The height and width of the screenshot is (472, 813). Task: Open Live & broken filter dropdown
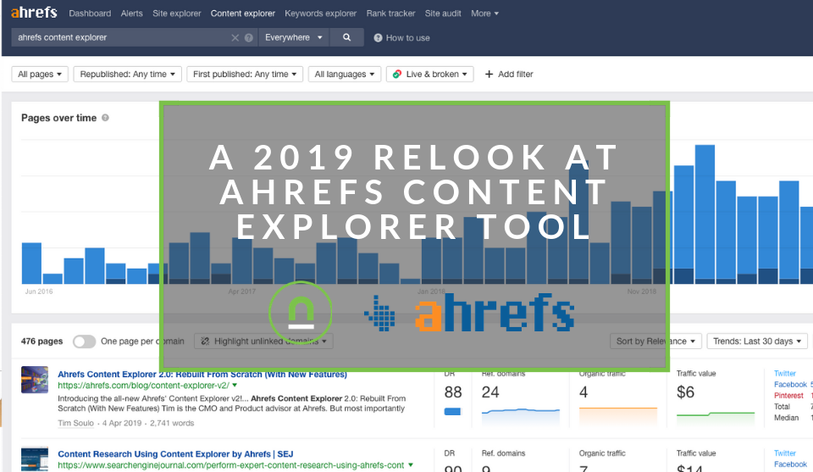coord(430,75)
